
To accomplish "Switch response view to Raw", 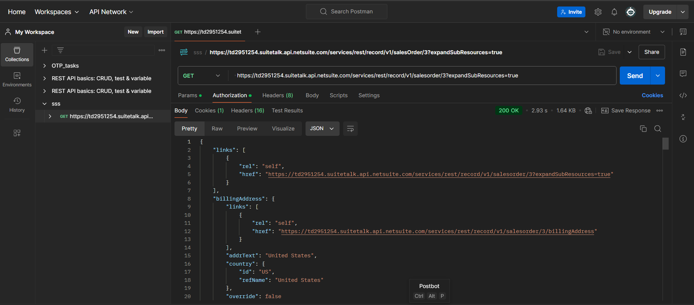I will (217, 129).
